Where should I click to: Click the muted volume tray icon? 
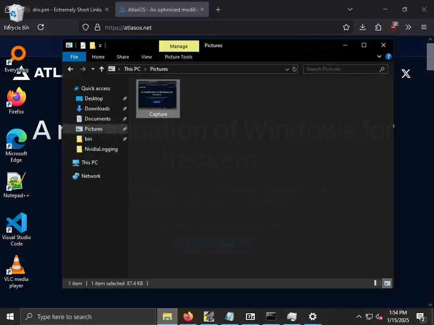[379, 317]
